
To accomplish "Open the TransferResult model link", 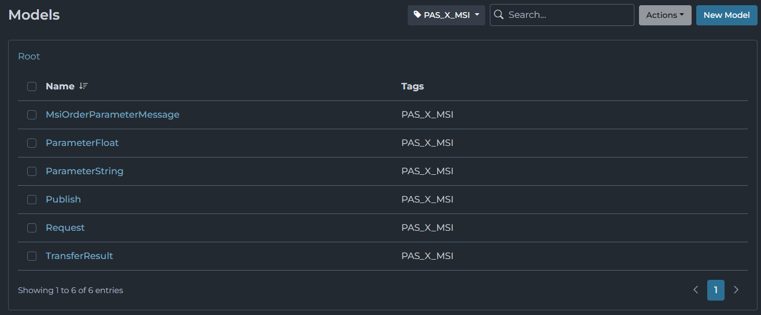I will (79, 256).
